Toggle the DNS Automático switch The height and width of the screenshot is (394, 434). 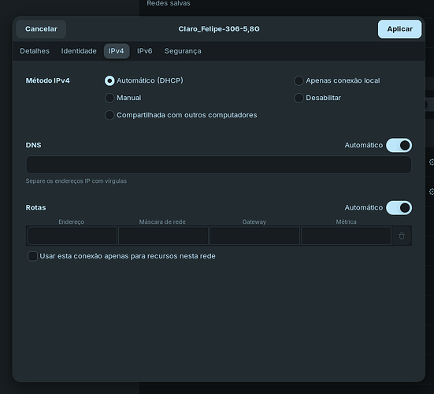(399, 145)
